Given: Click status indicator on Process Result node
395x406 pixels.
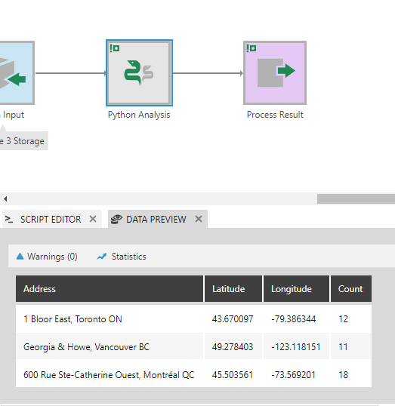Looking at the screenshot, I should coord(252,48).
